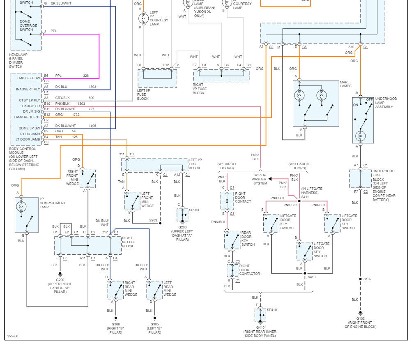Image resolution: width=414 pixels, height=341 pixels.
Task: Select the (W/ CARGO DOORS) note
Action: 227,166
